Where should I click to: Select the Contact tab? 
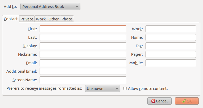11,19
